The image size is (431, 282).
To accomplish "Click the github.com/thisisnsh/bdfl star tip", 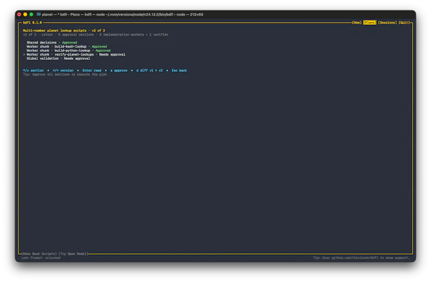I will coord(361,258).
